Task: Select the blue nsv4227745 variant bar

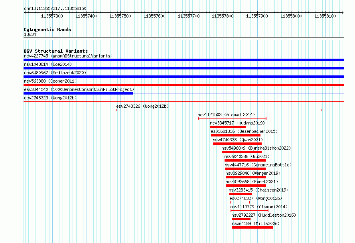Action: pos(183,60)
